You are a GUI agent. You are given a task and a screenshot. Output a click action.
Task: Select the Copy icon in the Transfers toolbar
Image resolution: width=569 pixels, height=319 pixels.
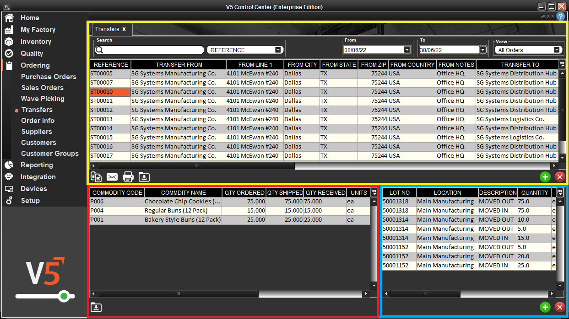point(96,177)
